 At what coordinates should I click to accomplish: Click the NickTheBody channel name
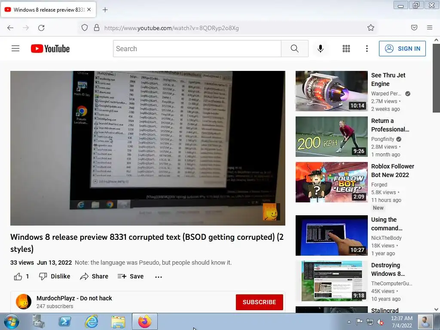click(386, 238)
